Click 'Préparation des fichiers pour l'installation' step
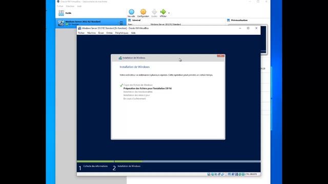 point(148,88)
